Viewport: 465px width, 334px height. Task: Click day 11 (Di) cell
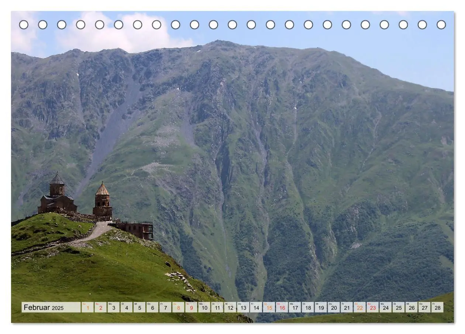click(x=217, y=307)
